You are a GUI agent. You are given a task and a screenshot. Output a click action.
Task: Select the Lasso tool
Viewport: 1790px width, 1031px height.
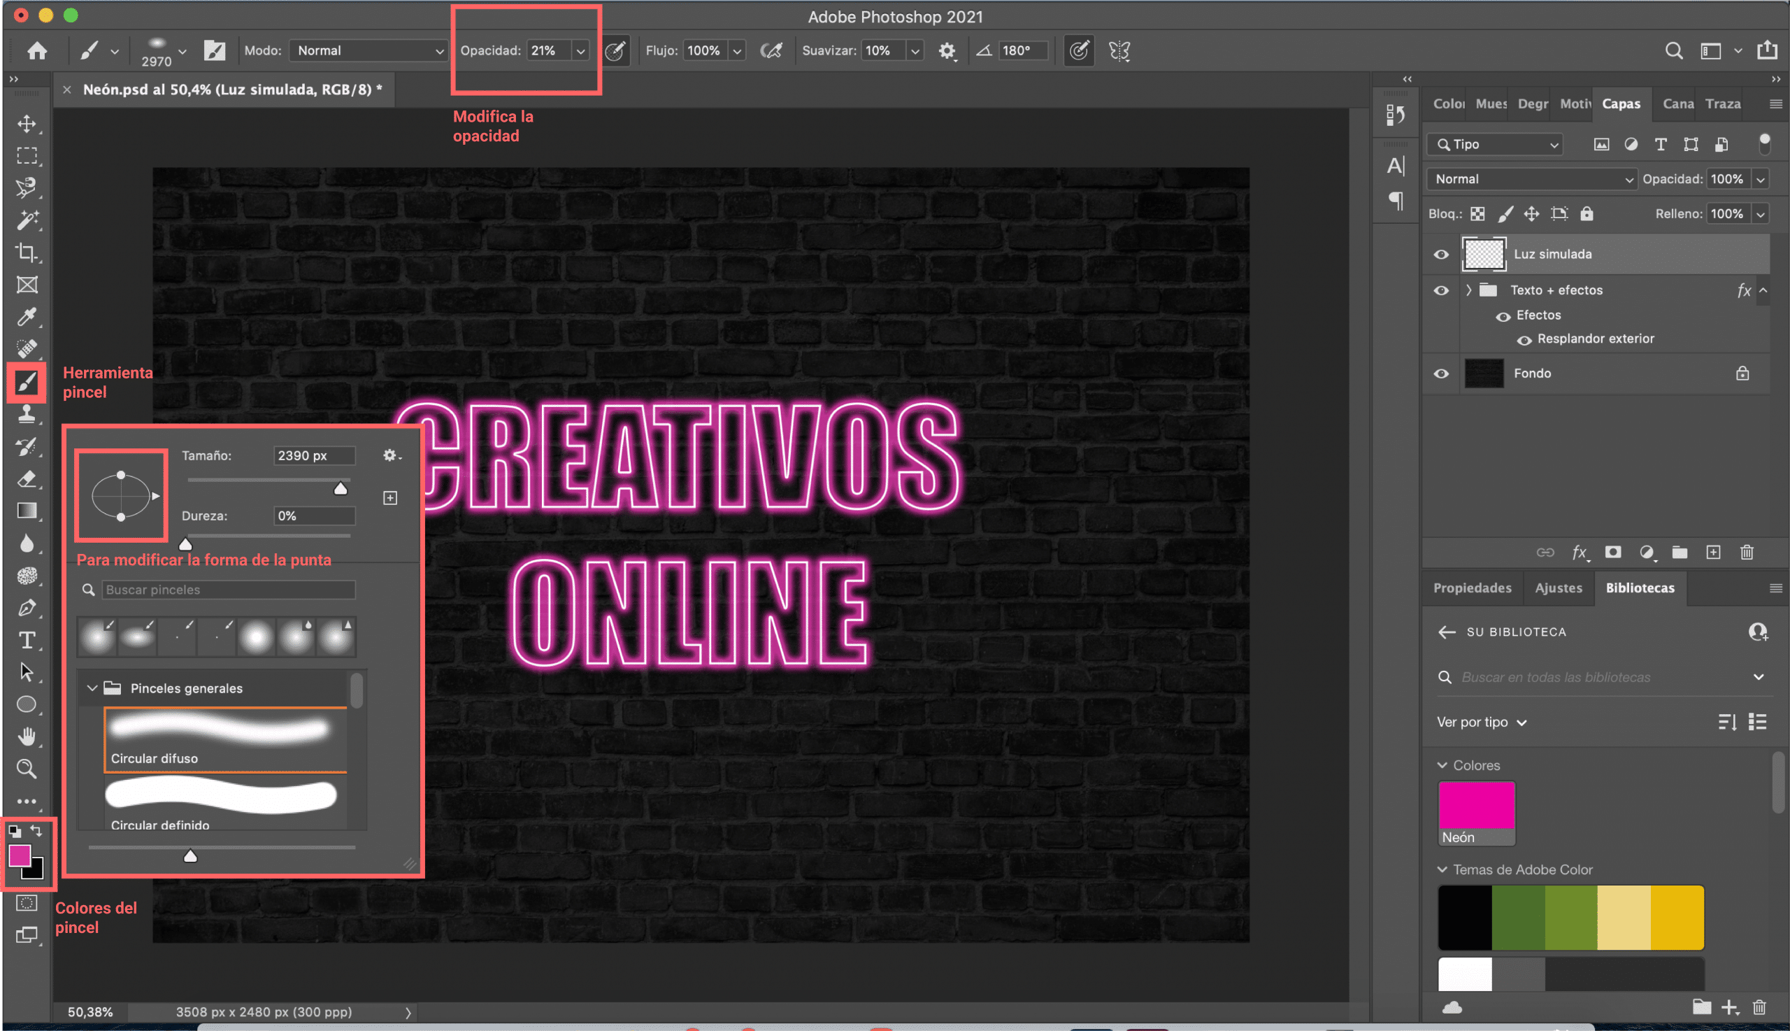coord(26,187)
